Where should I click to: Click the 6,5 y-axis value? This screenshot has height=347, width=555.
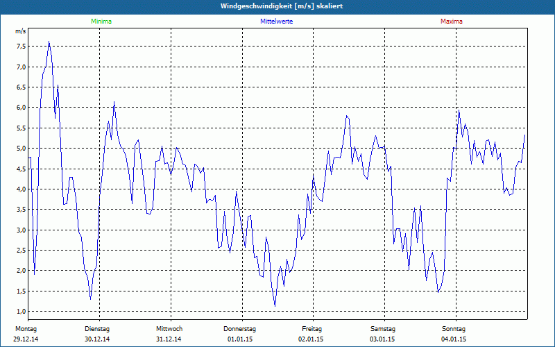click(21, 87)
